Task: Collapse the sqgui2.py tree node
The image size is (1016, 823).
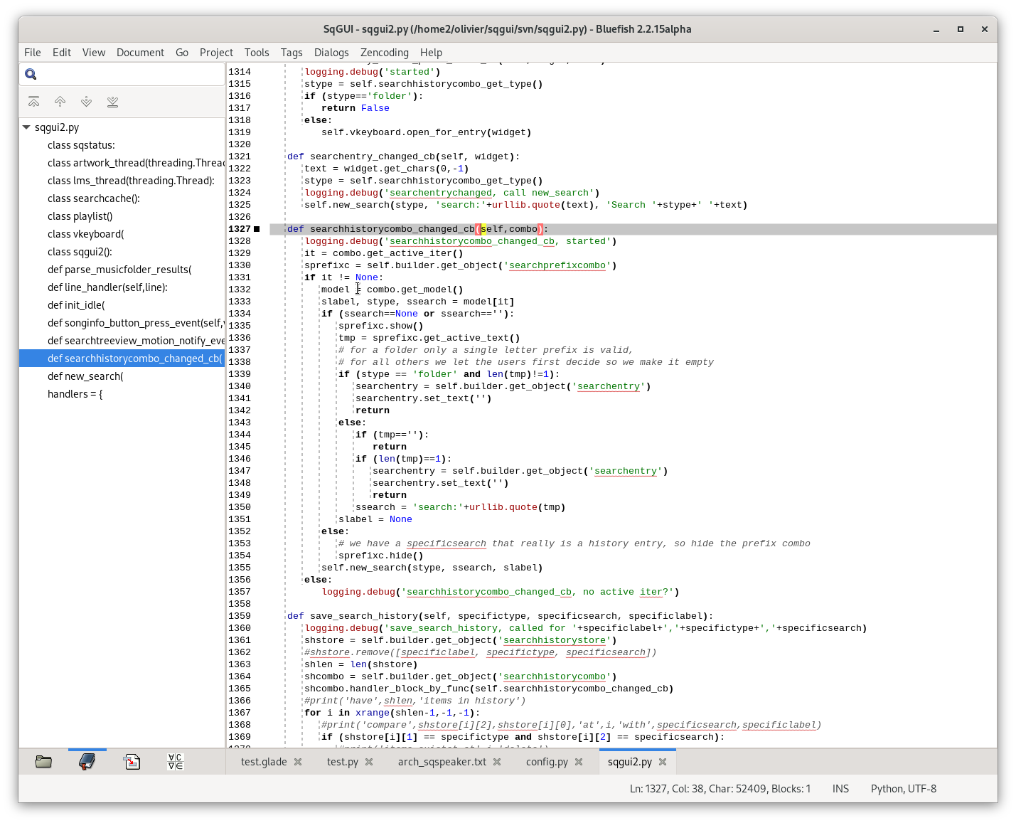Action: coord(26,127)
